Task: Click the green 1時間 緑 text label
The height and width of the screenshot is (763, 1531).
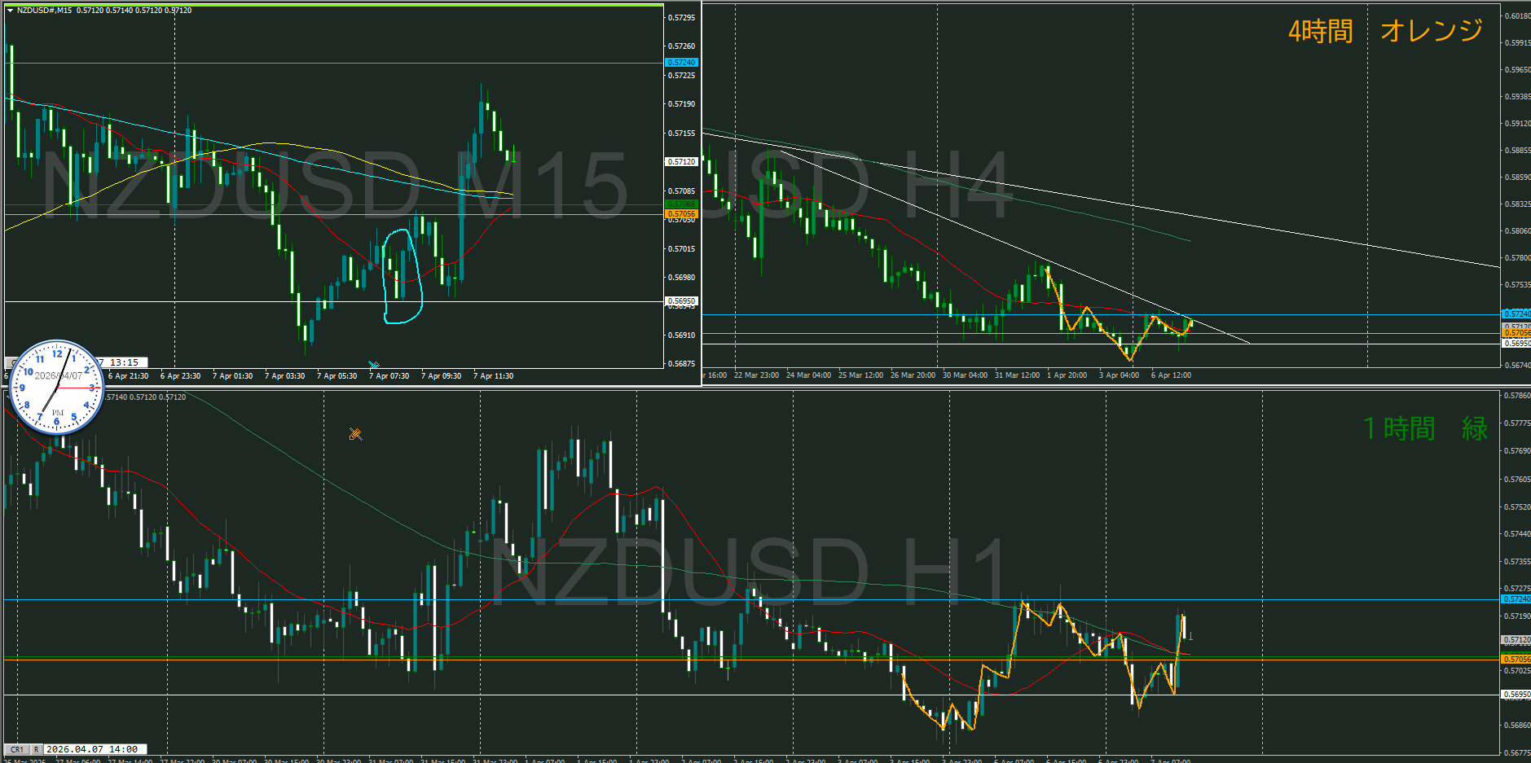Action: tap(1424, 428)
